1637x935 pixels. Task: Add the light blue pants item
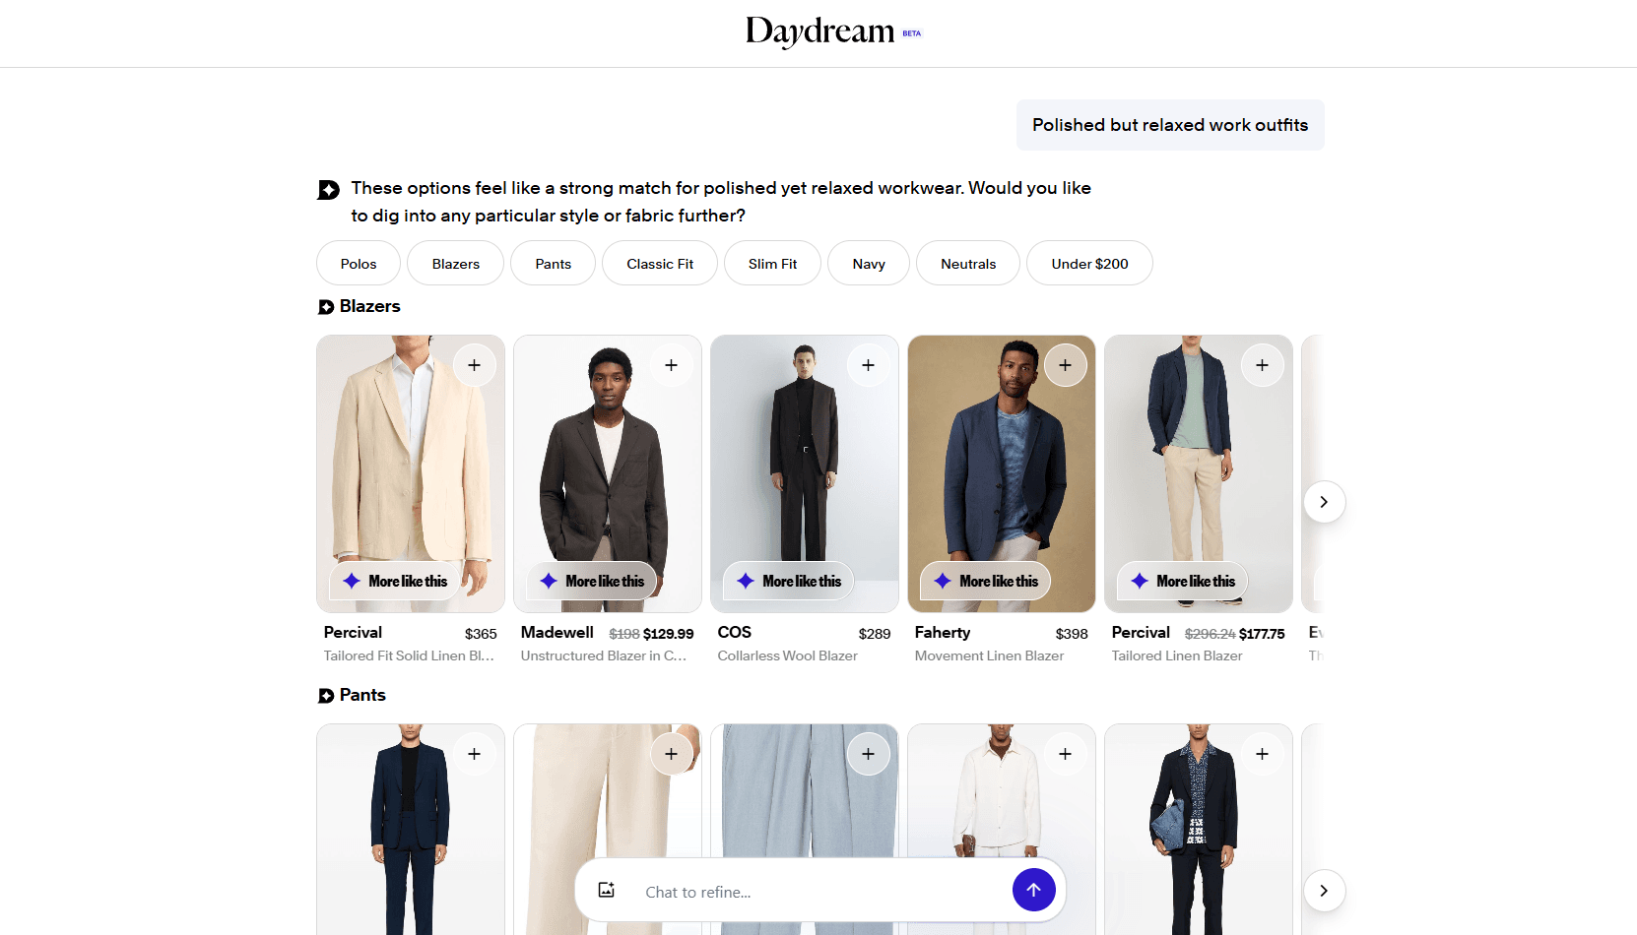click(x=868, y=754)
